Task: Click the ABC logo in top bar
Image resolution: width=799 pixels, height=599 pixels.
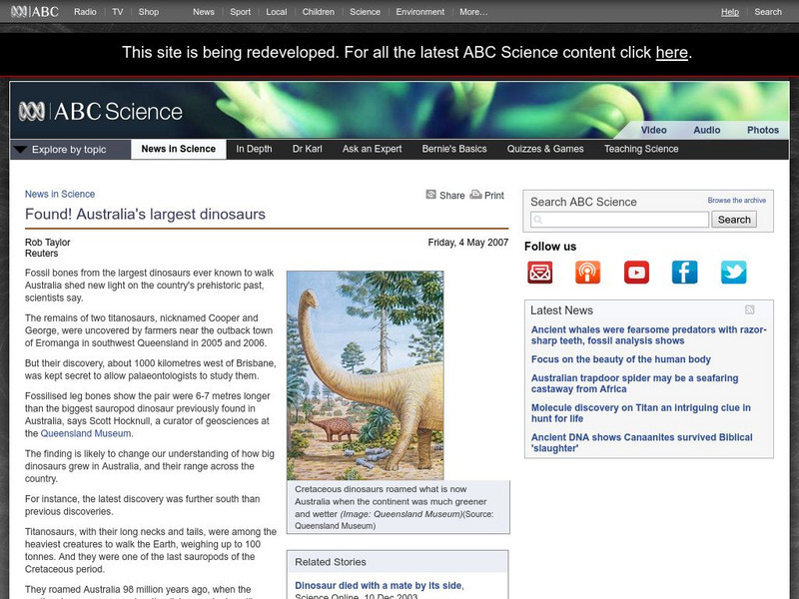Action: pos(35,11)
